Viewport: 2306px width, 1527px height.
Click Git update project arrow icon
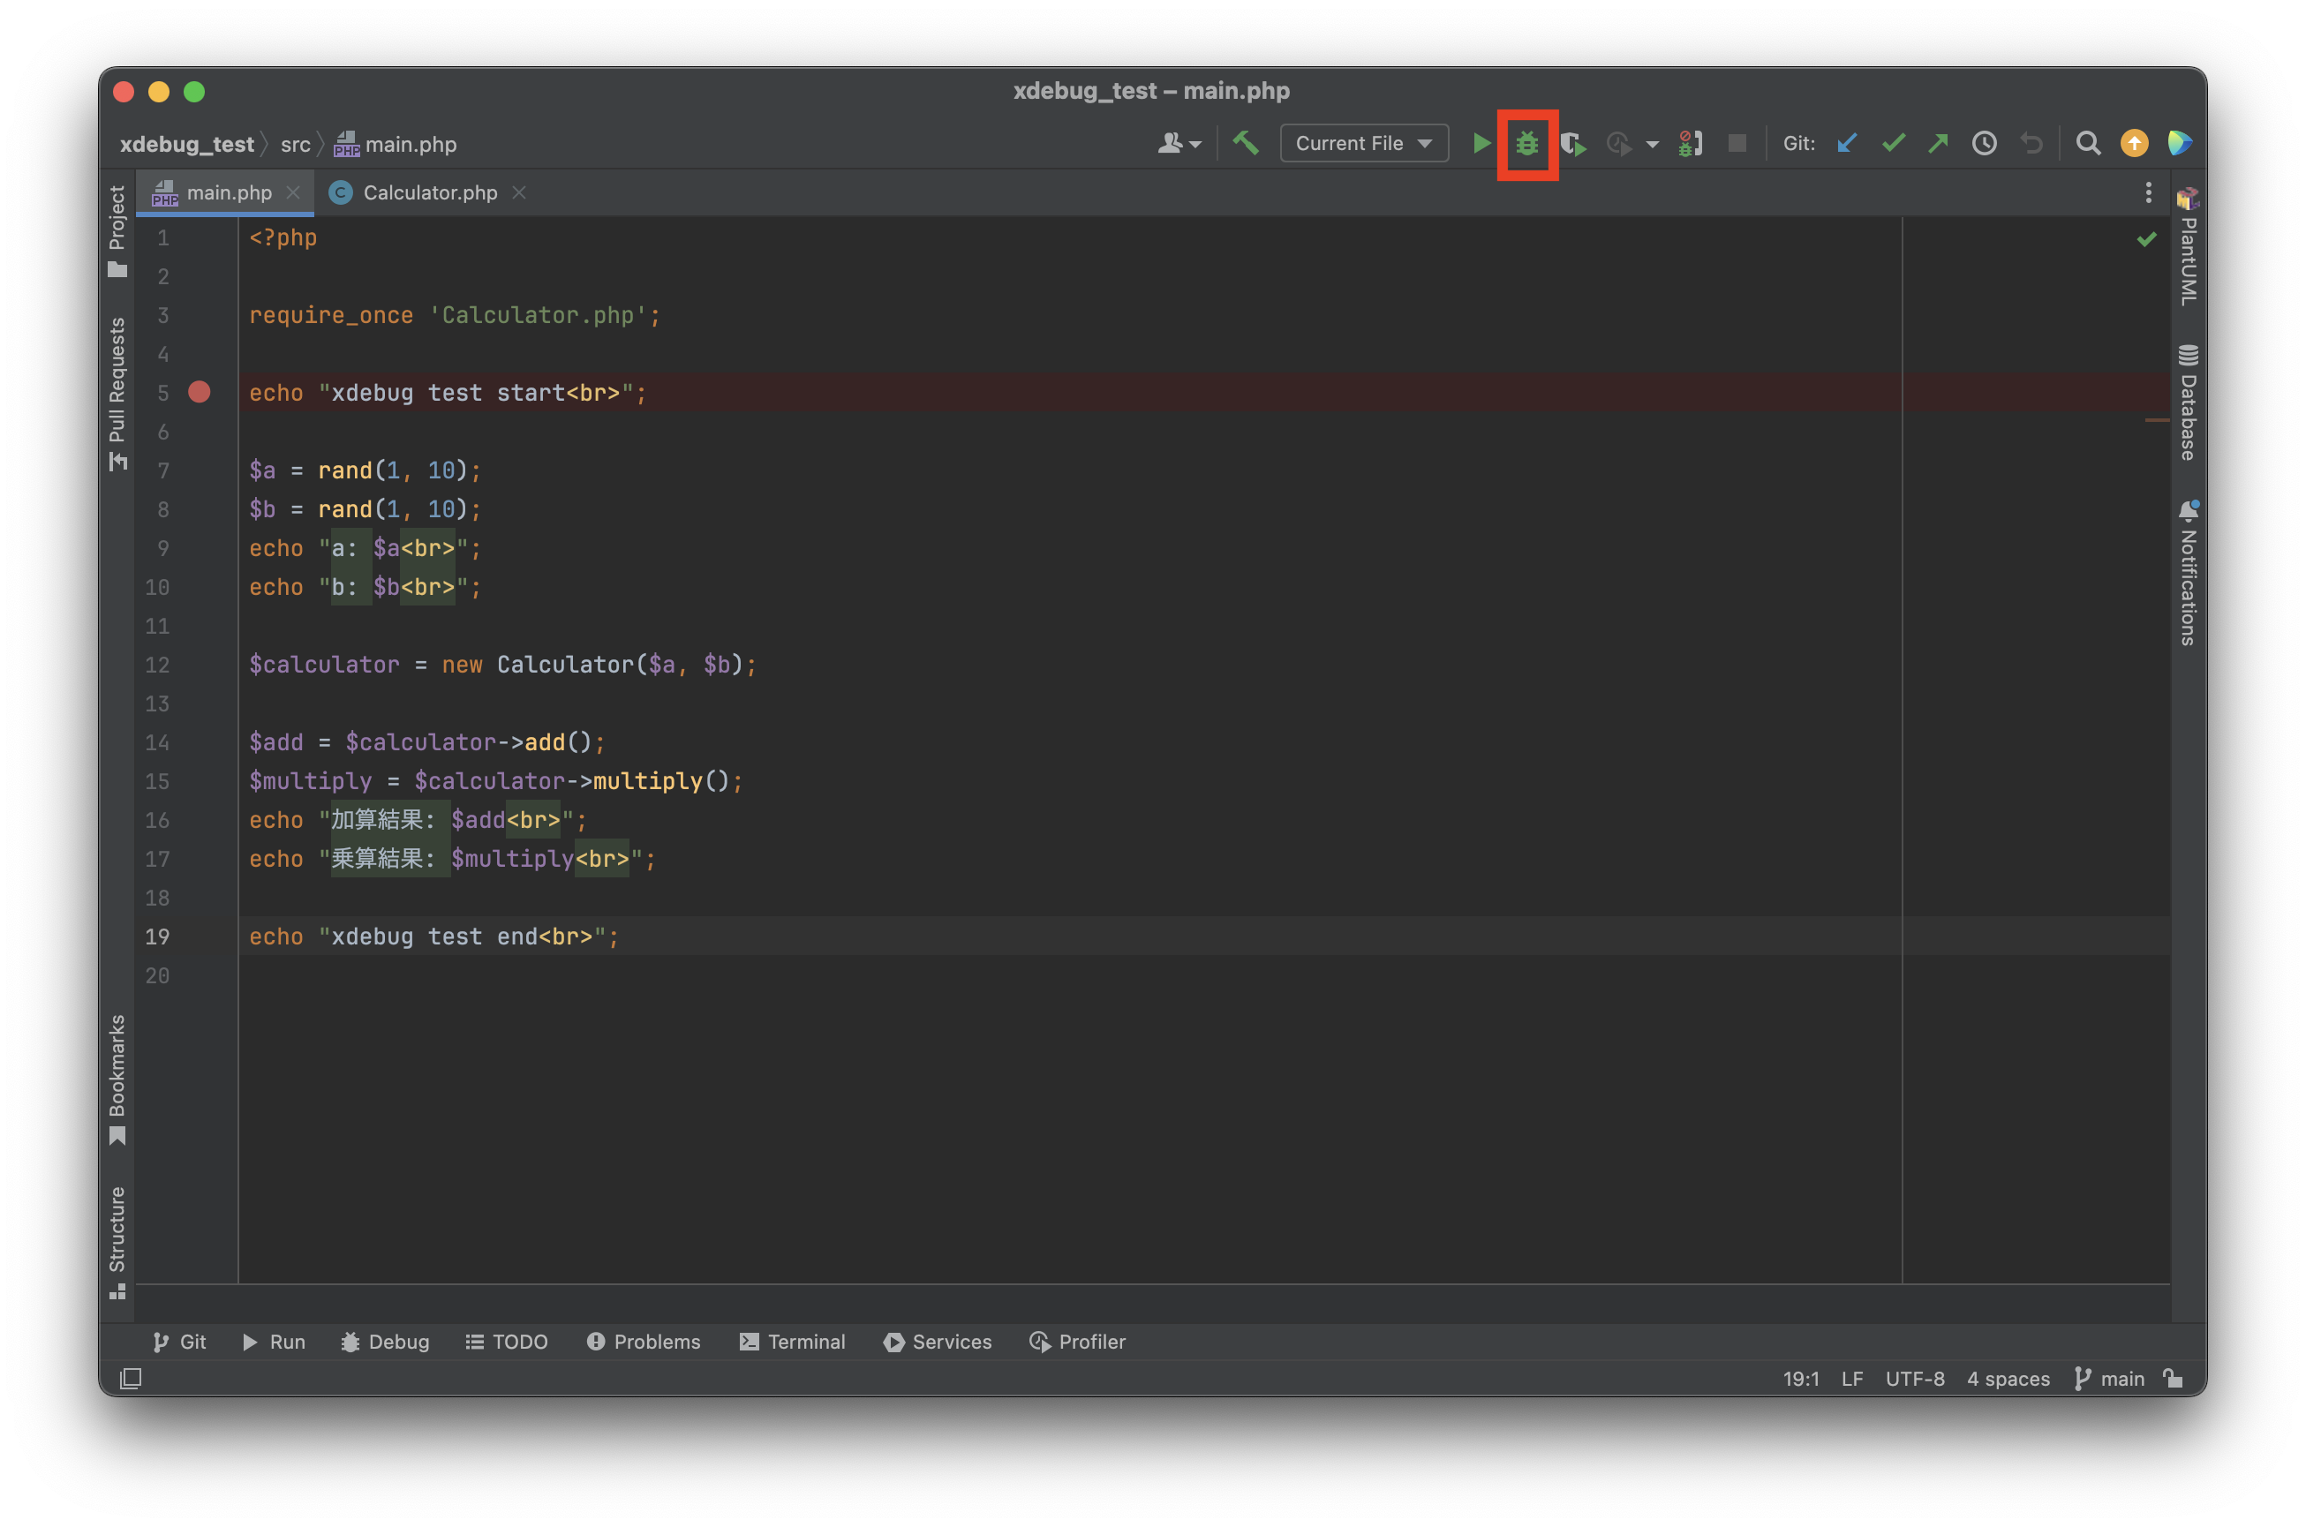point(1846,144)
